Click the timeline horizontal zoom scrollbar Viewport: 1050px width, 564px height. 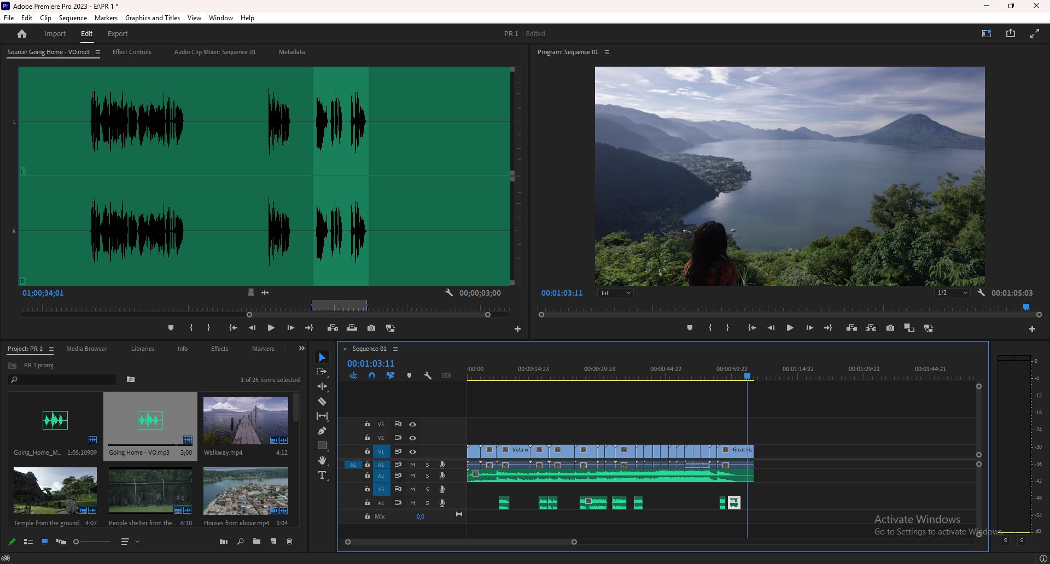[x=460, y=542]
